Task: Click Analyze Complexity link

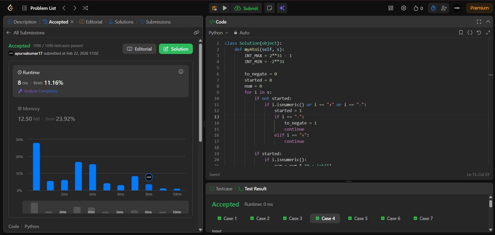Action: tap(38, 91)
